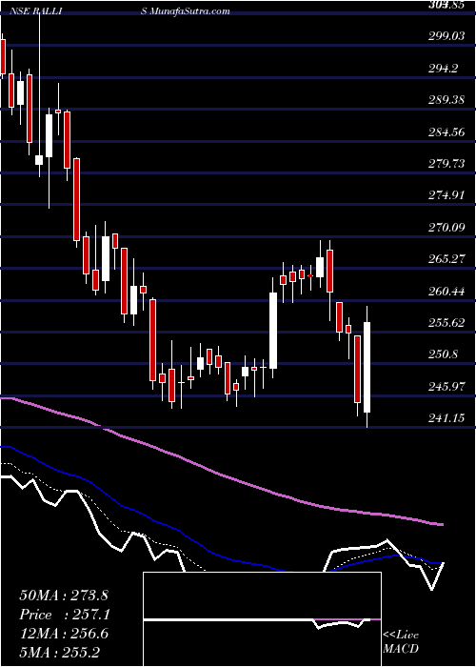Screen dimensions: 476x667
Task: Click the 294.2 price axis label
Action: coord(444,68)
